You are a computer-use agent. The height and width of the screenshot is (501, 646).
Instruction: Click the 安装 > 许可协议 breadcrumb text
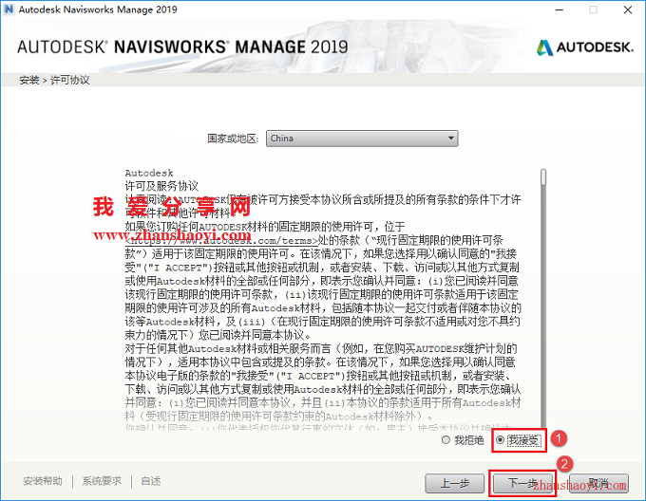click(54, 80)
